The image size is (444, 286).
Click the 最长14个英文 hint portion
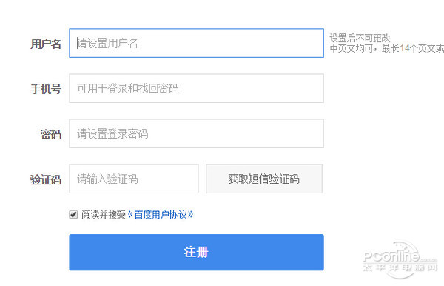click(408, 48)
